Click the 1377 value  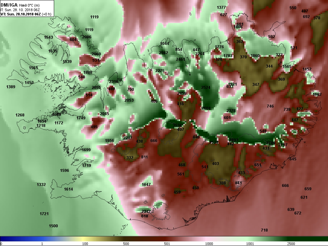tap(221, 8)
